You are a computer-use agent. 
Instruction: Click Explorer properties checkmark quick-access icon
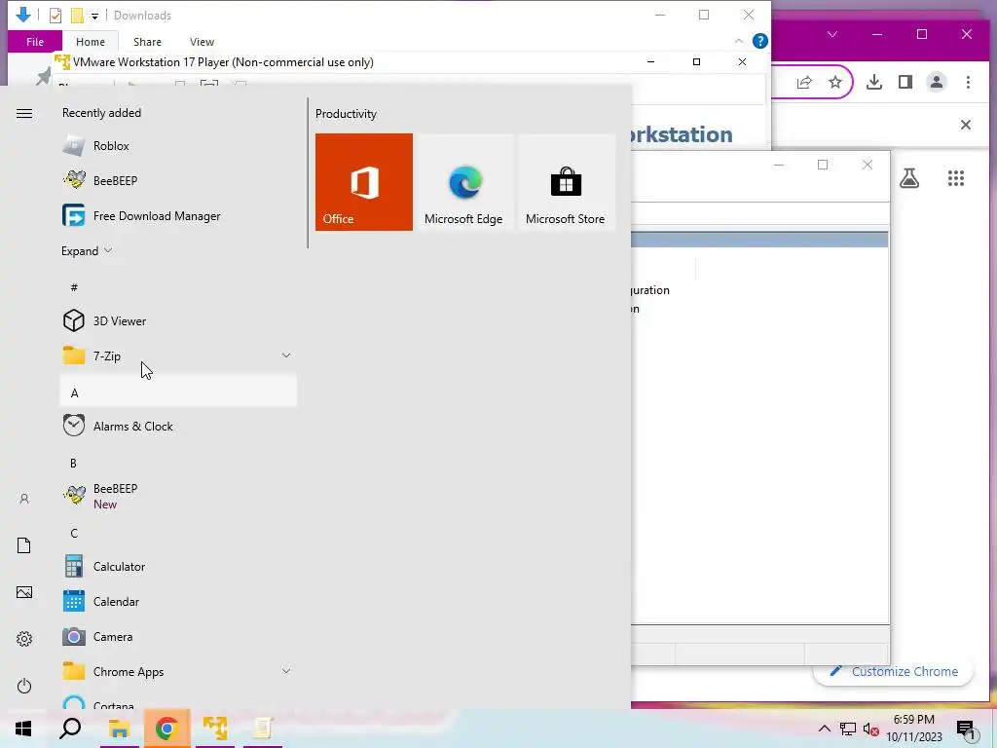[55, 16]
